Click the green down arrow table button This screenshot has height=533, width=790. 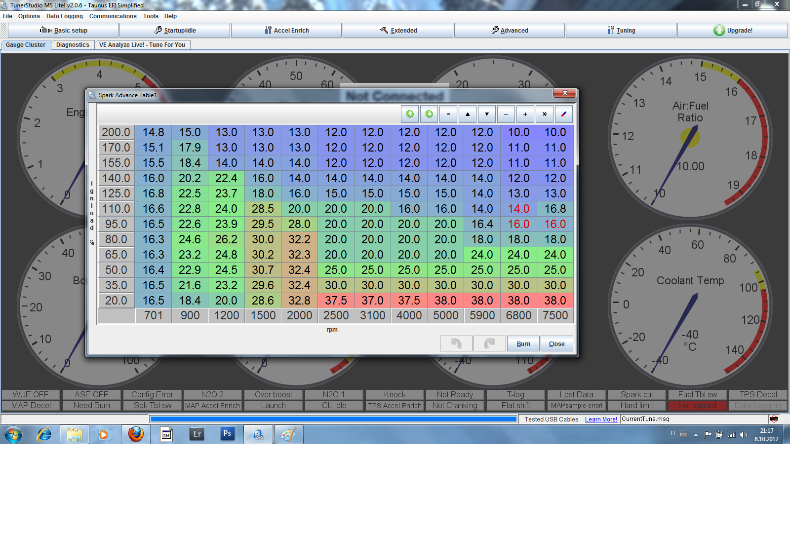coord(429,114)
